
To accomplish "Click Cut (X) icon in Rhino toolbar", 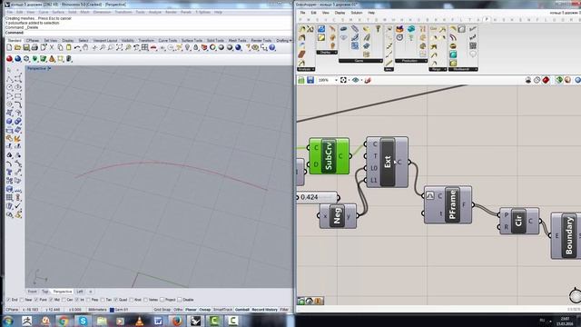I will coord(52,47).
